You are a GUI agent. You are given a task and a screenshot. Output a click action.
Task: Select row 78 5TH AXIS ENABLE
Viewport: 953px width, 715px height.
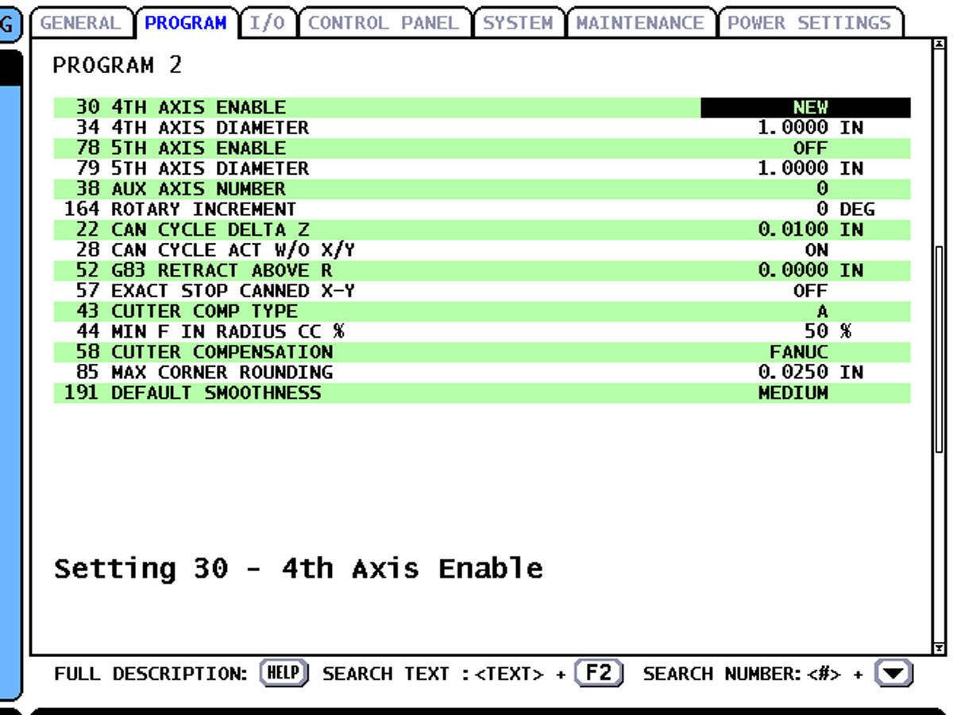[x=482, y=149]
